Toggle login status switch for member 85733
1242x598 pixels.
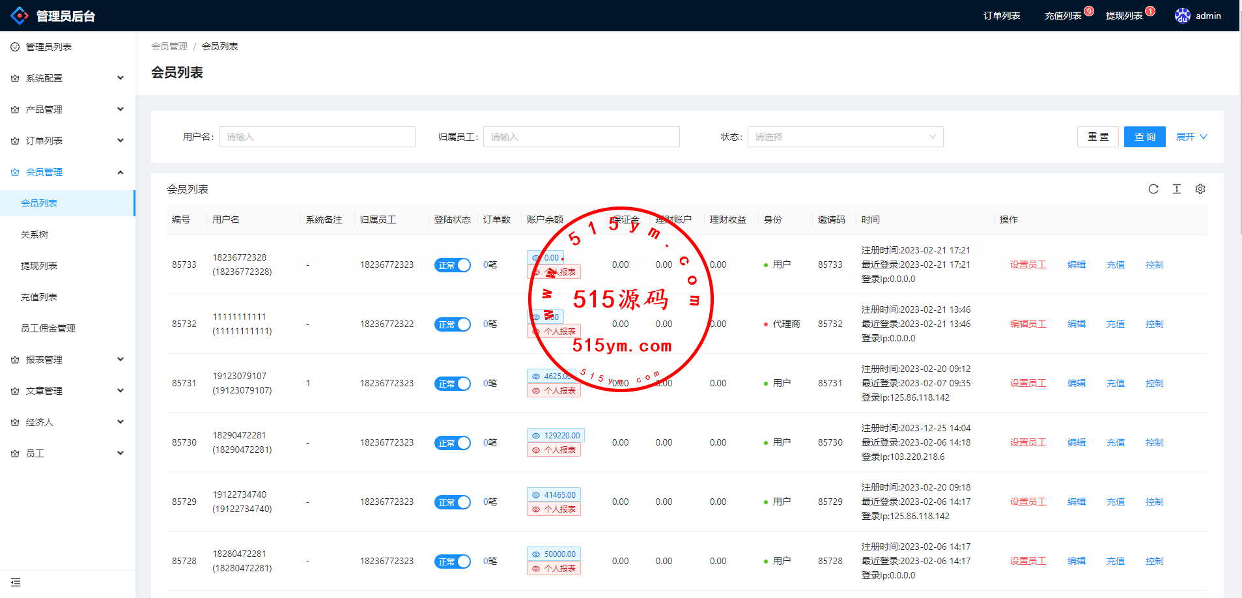[452, 265]
